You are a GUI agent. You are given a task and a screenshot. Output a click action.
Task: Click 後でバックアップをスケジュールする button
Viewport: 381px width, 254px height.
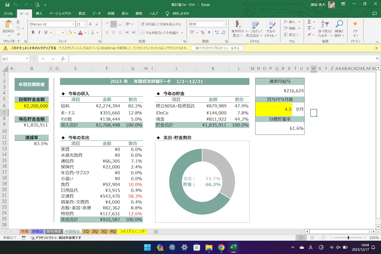pos(217,48)
